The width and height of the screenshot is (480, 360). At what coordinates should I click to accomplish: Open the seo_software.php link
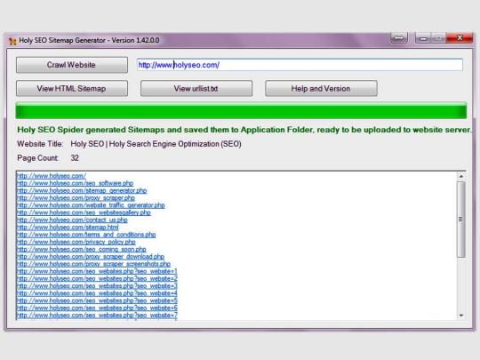(75, 183)
